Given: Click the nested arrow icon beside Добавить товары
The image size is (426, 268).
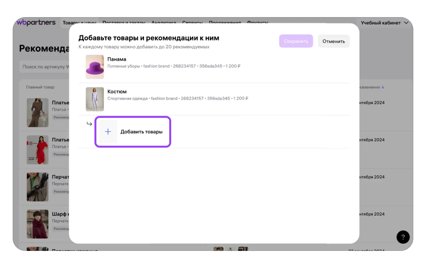Looking at the screenshot, I should (x=89, y=124).
